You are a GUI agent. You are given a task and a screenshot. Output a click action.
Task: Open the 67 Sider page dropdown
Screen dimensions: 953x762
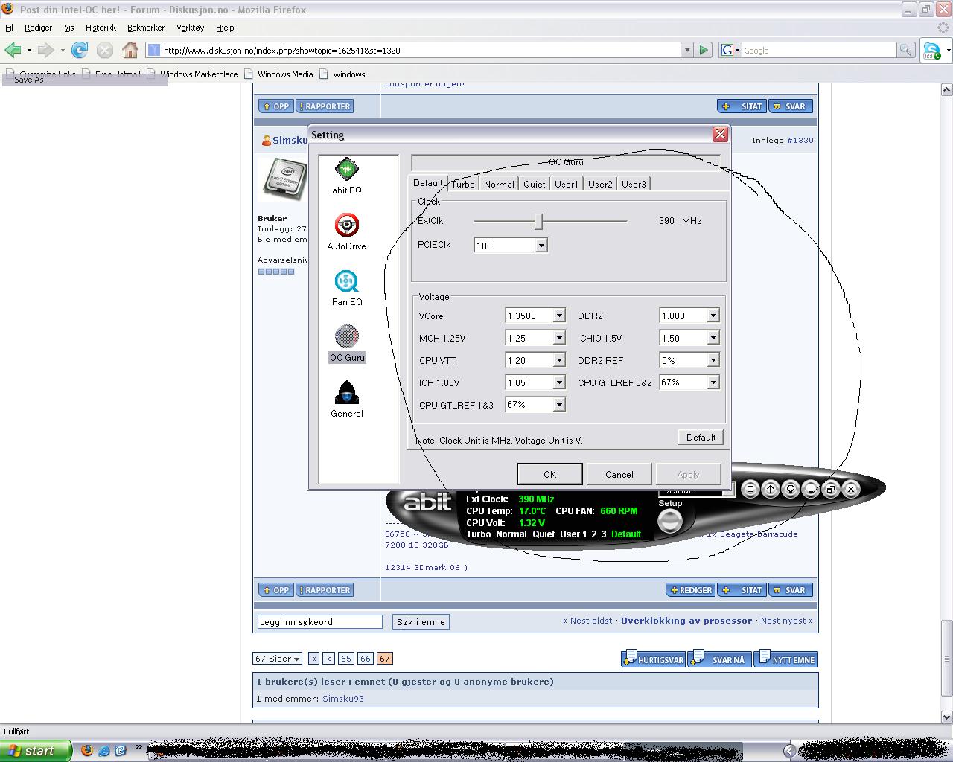(x=277, y=659)
